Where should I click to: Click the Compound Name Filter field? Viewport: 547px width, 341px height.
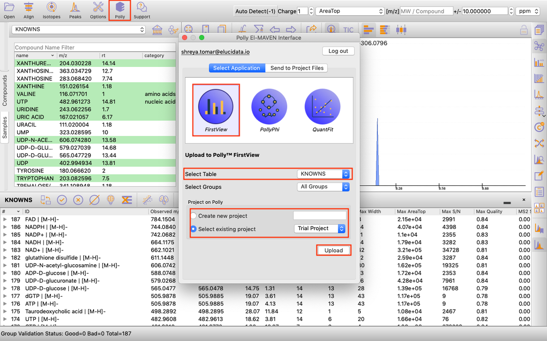point(95,47)
